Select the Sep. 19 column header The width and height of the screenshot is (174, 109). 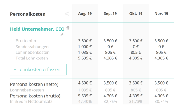110,13
